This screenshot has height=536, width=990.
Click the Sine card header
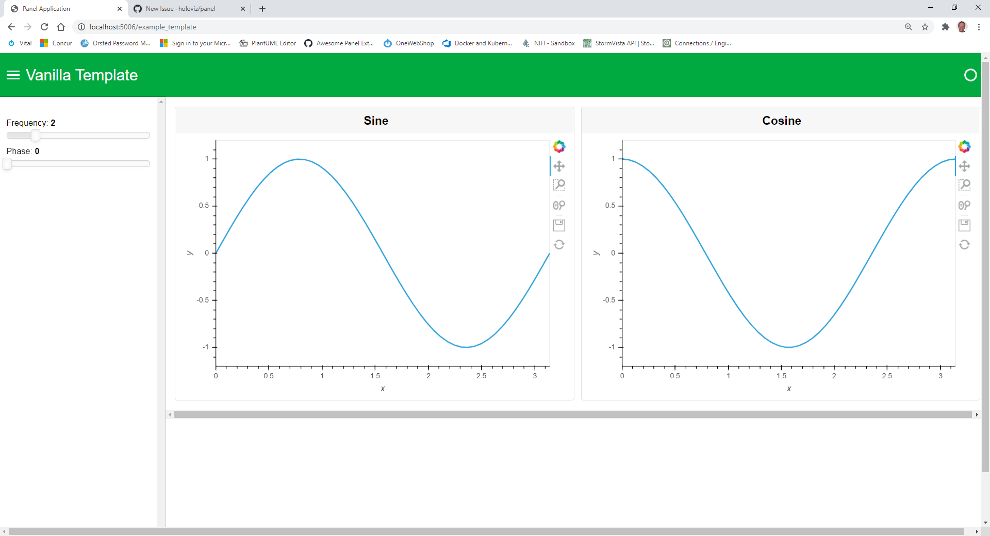375,121
